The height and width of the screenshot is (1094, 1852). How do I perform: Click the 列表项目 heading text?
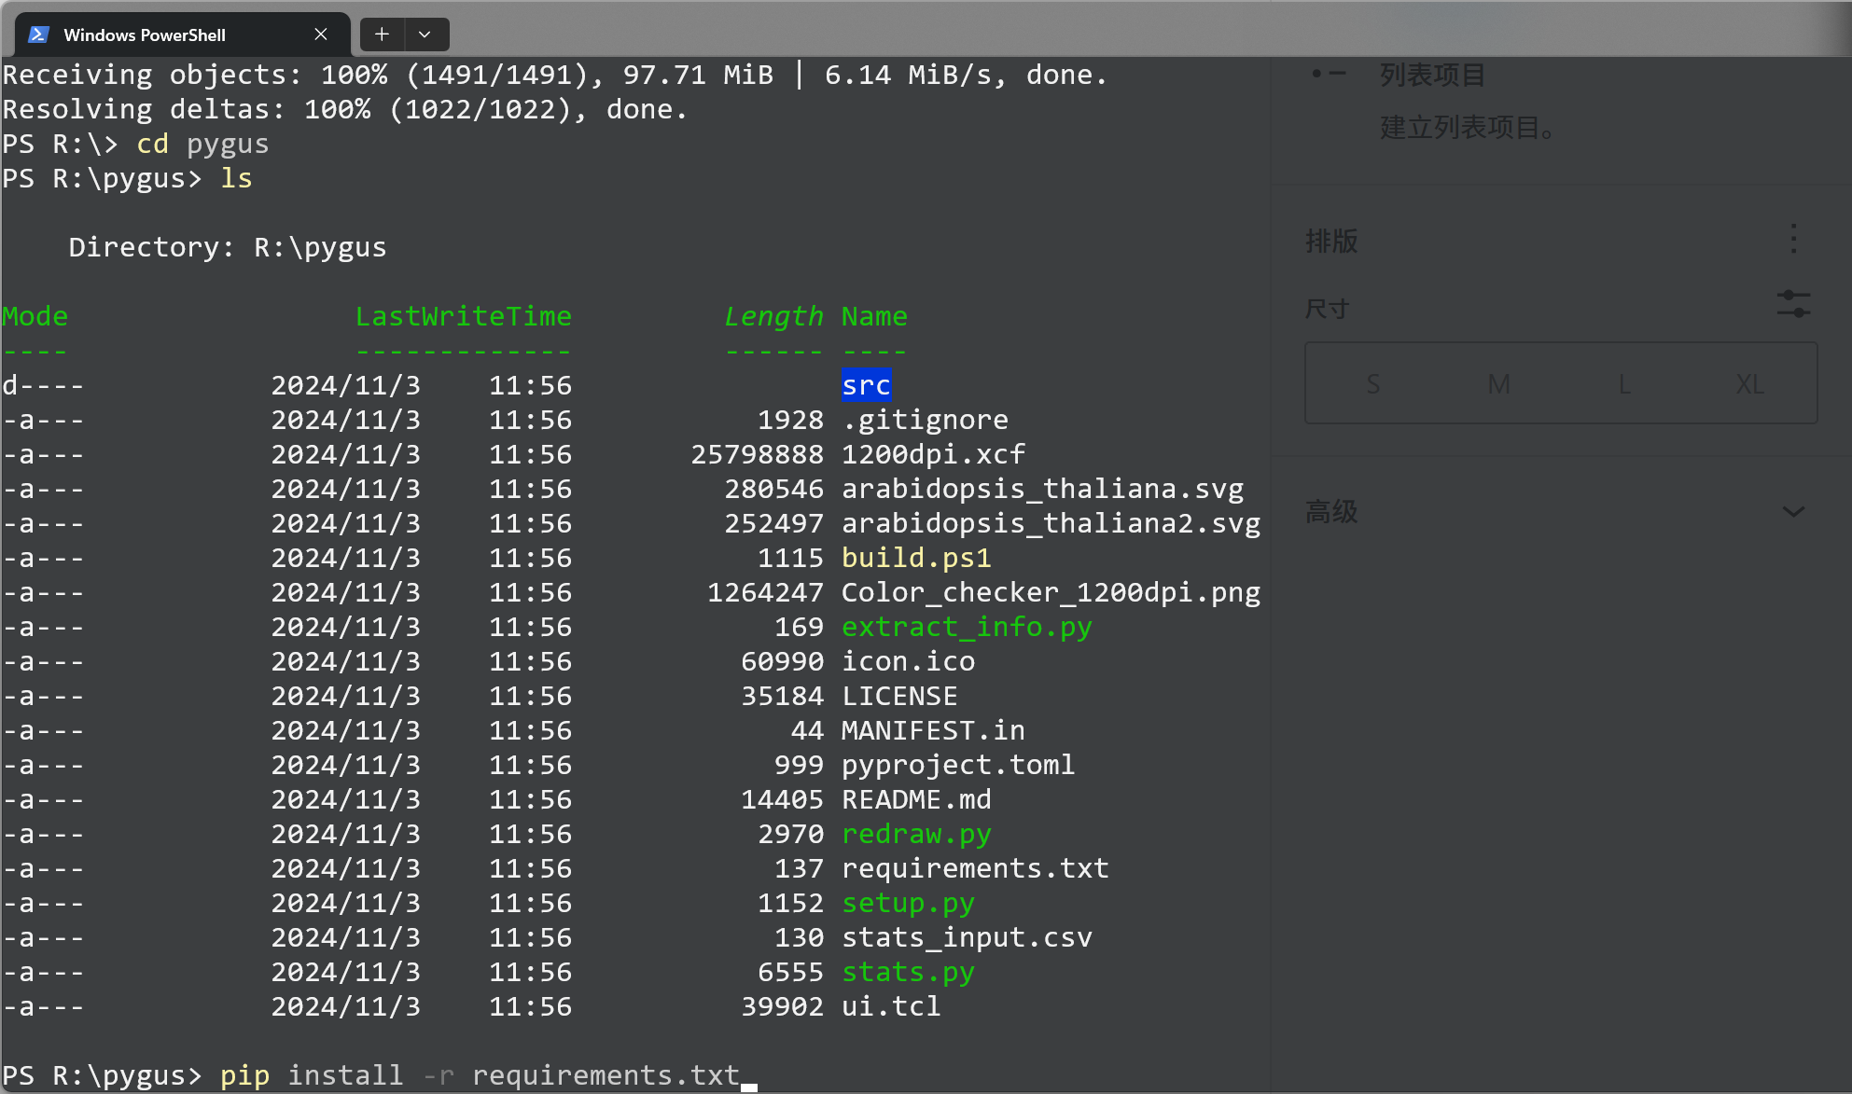point(1433,75)
